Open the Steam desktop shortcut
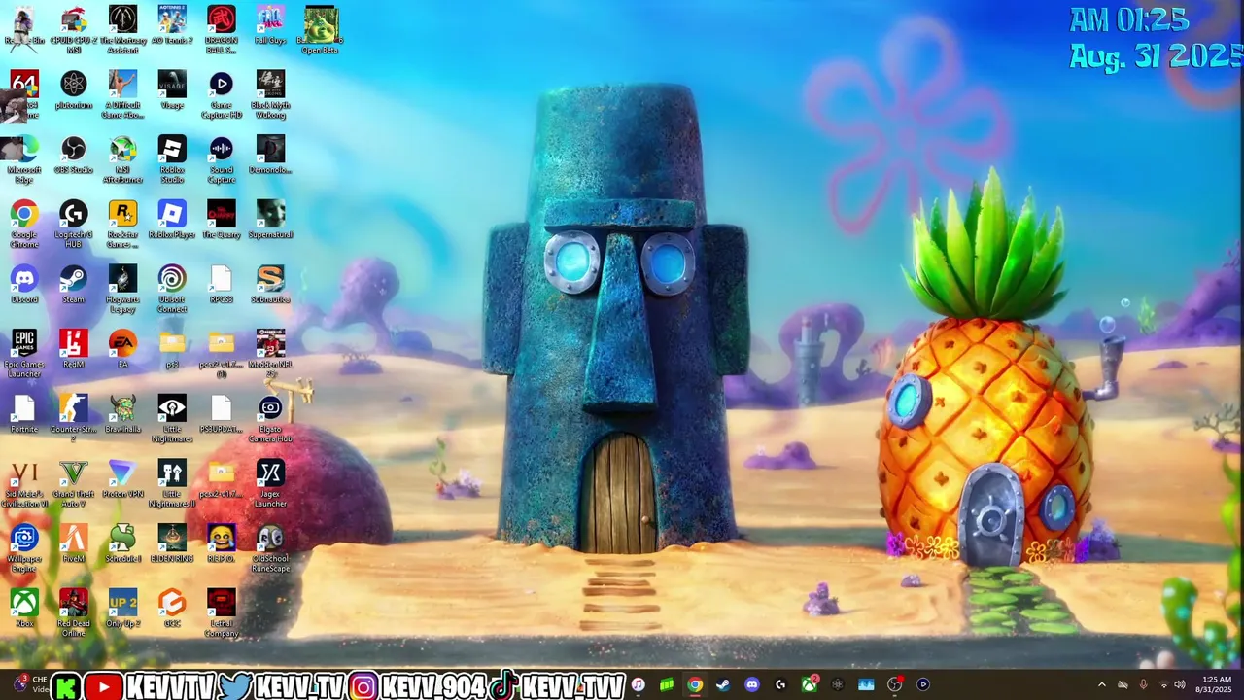The height and width of the screenshot is (700, 1244). (x=74, y=285)
